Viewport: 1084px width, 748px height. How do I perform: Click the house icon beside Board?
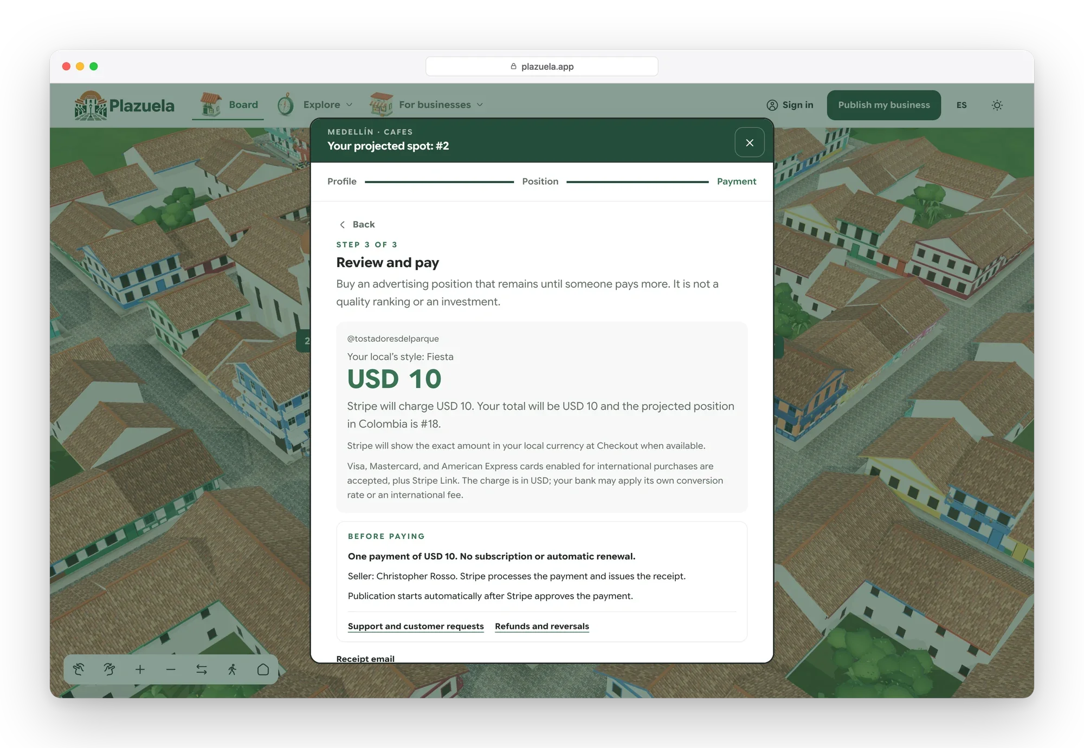pyautogui.click(x=210, y=105)
